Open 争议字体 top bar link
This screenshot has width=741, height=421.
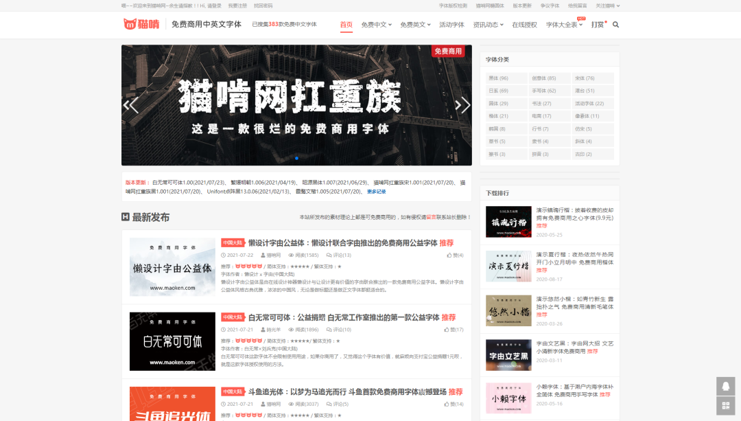pos(550,5)
